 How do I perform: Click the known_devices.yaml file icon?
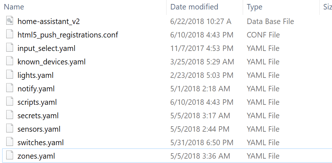coord(10,61)
